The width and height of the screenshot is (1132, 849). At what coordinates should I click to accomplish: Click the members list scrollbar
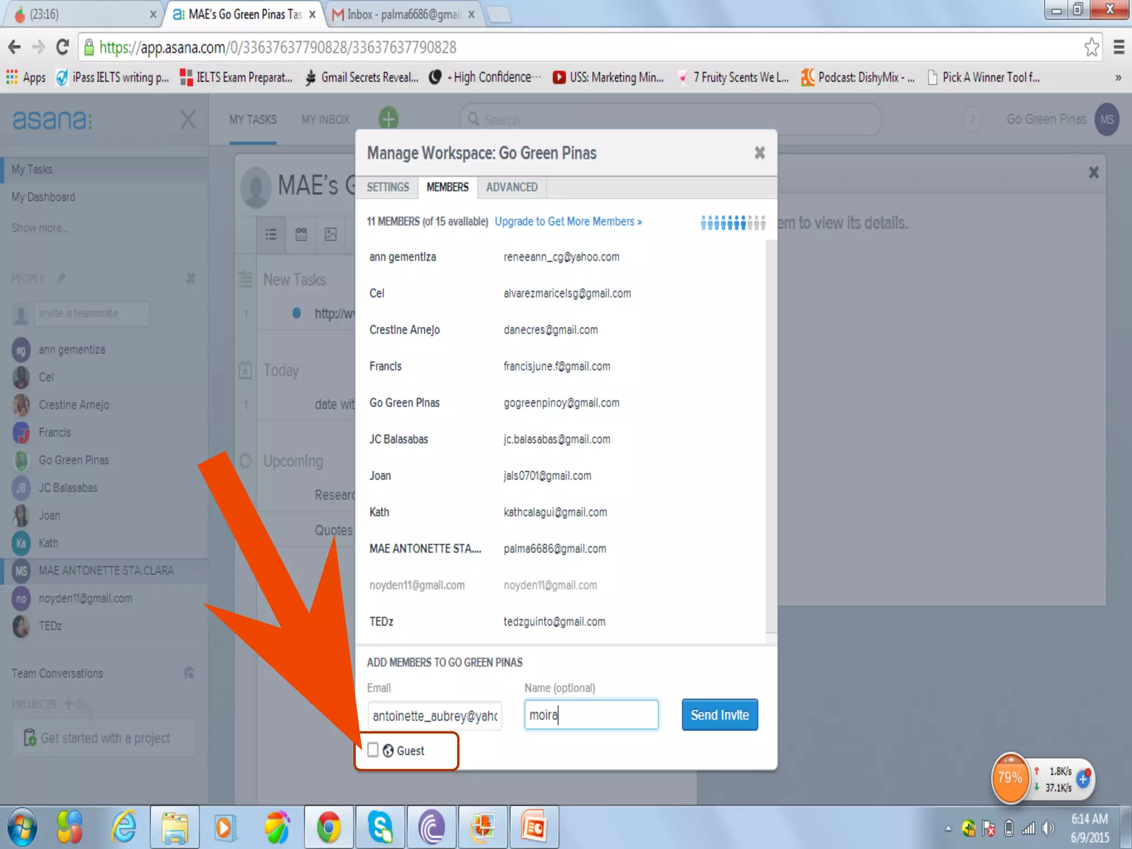(x=771, y=437)
